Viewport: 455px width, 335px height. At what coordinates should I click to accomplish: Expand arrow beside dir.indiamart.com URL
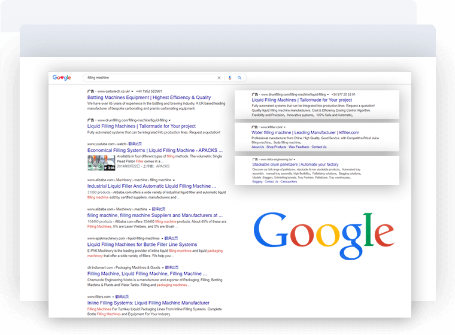pyautogui.click(x=163, y=267)
